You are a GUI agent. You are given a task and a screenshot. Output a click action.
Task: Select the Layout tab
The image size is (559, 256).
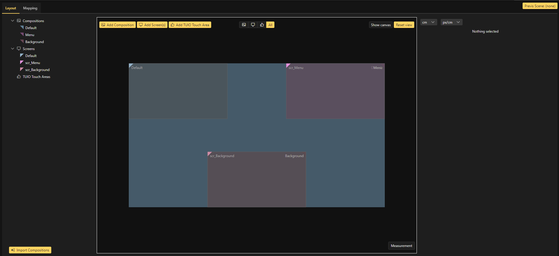point(11,8)
